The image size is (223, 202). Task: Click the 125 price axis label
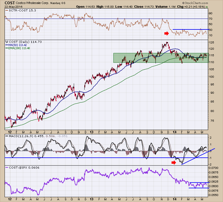pos(212,43)
